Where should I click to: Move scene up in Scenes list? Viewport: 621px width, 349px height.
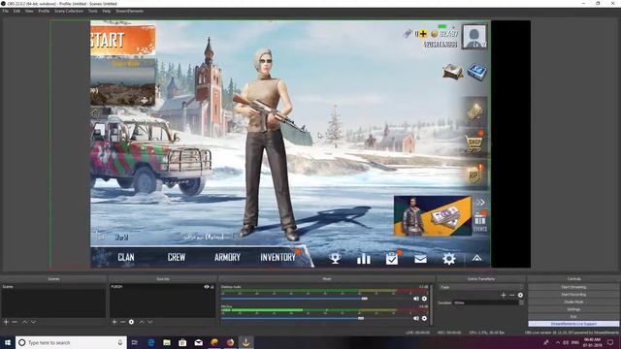coord(24,322)
